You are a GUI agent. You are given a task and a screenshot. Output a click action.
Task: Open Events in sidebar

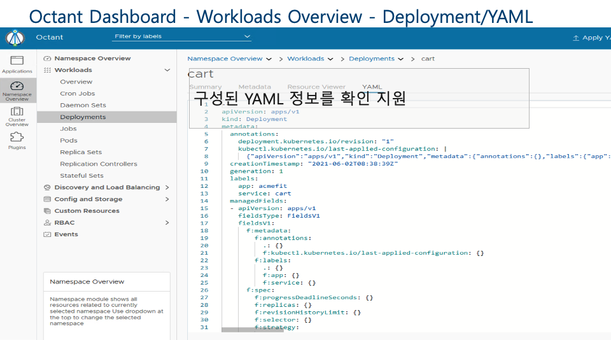coord(66,234)
